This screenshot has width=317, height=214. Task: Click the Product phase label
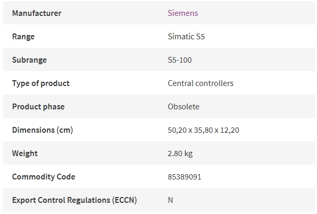38,107
